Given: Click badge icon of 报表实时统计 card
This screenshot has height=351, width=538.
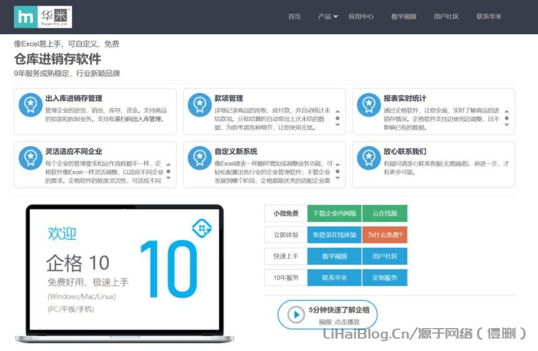Looking at the screenshot, I should 369,105.
